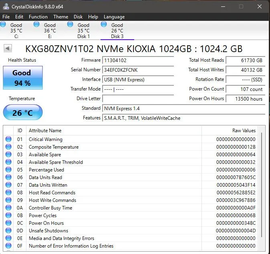Screen dimensions: 270x254
Task: Click the blue orb beside Data Units Read
Action: coord(8,177)
